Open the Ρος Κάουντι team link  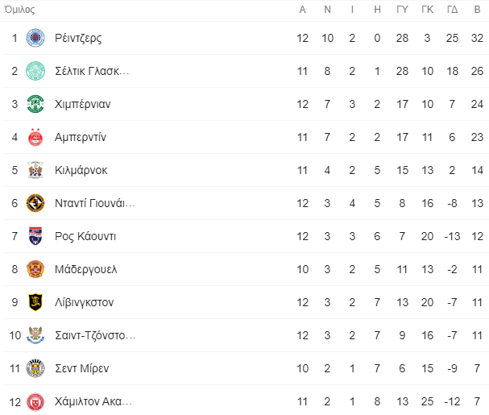(x=85, y=237)
